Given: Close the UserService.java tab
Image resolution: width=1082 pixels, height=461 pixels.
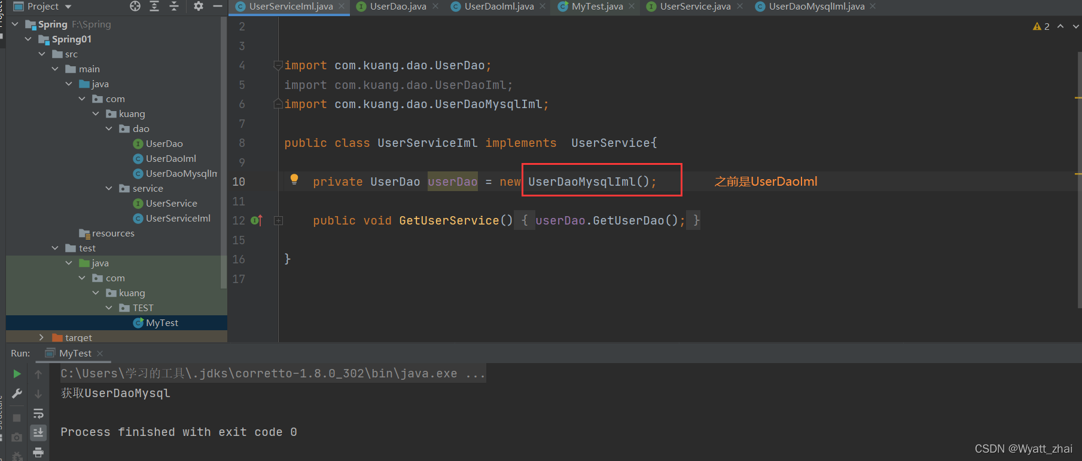Looking at the screenshot, I should point(740,7).
